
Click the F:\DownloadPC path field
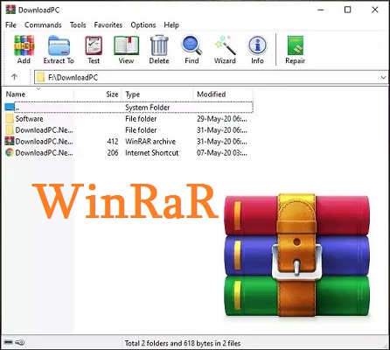coord(211,78)
